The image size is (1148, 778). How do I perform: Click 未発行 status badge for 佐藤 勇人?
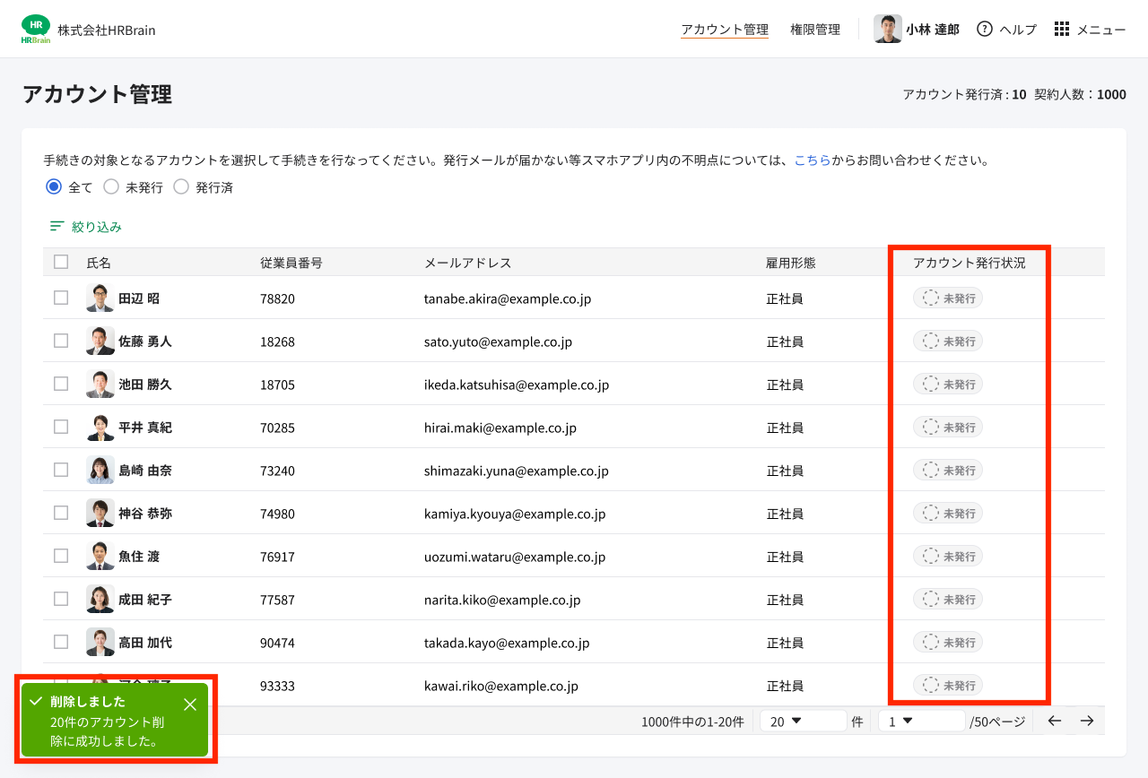click(x=948, y=341)
